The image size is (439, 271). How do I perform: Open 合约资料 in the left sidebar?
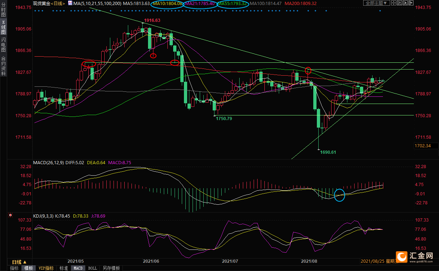[x=3, y=65]
